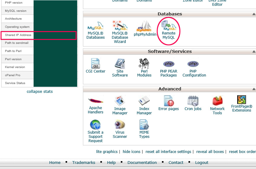256x169 pixels.
Task: Open Help footer link
Action: (111, 163)
